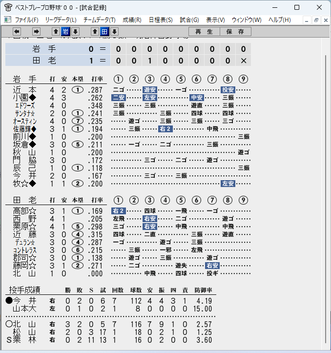Viewport: 331px width, 353px height.
Task: Open the ヘルプ(H) menu
Action: 279,20
